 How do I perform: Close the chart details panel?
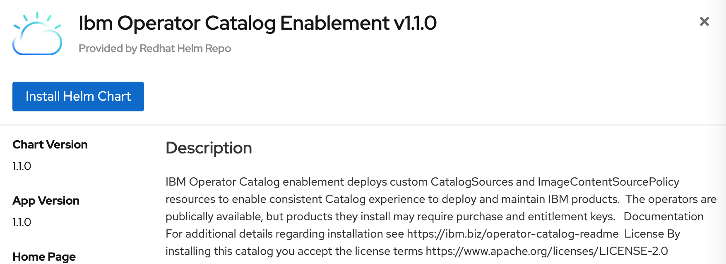pos(704,21)
